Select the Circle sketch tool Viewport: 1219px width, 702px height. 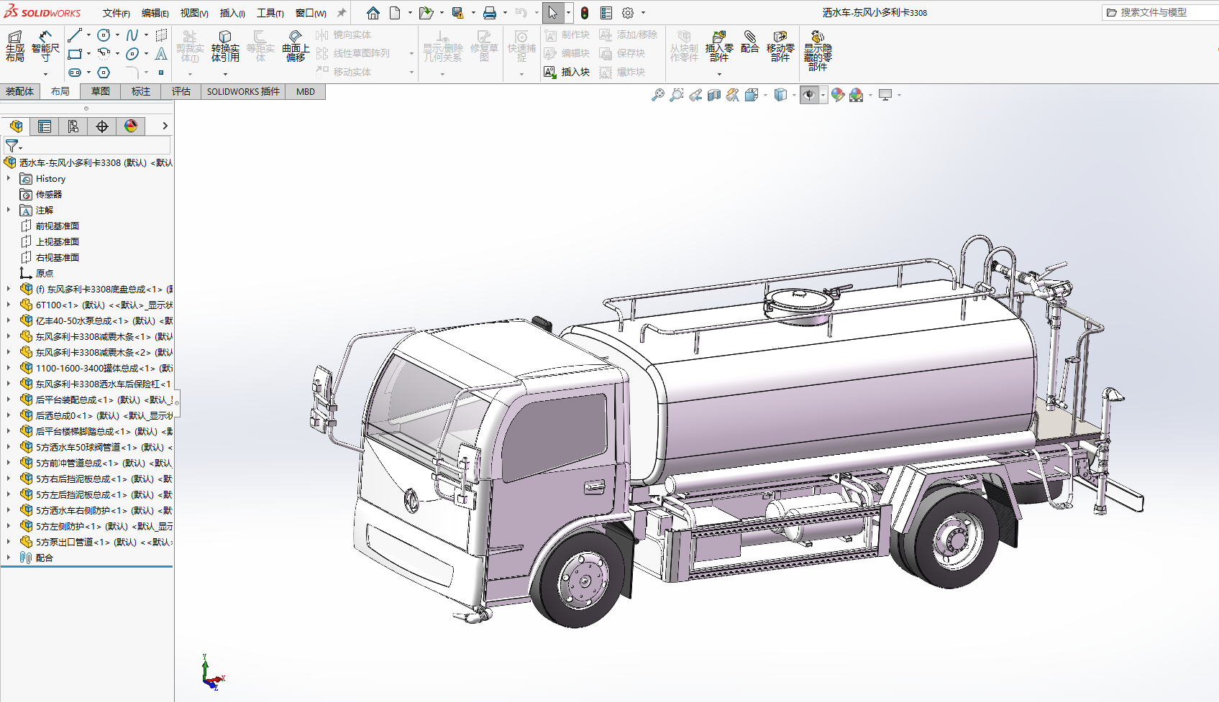[104, 35]
